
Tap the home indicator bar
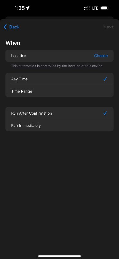[59, 256]
